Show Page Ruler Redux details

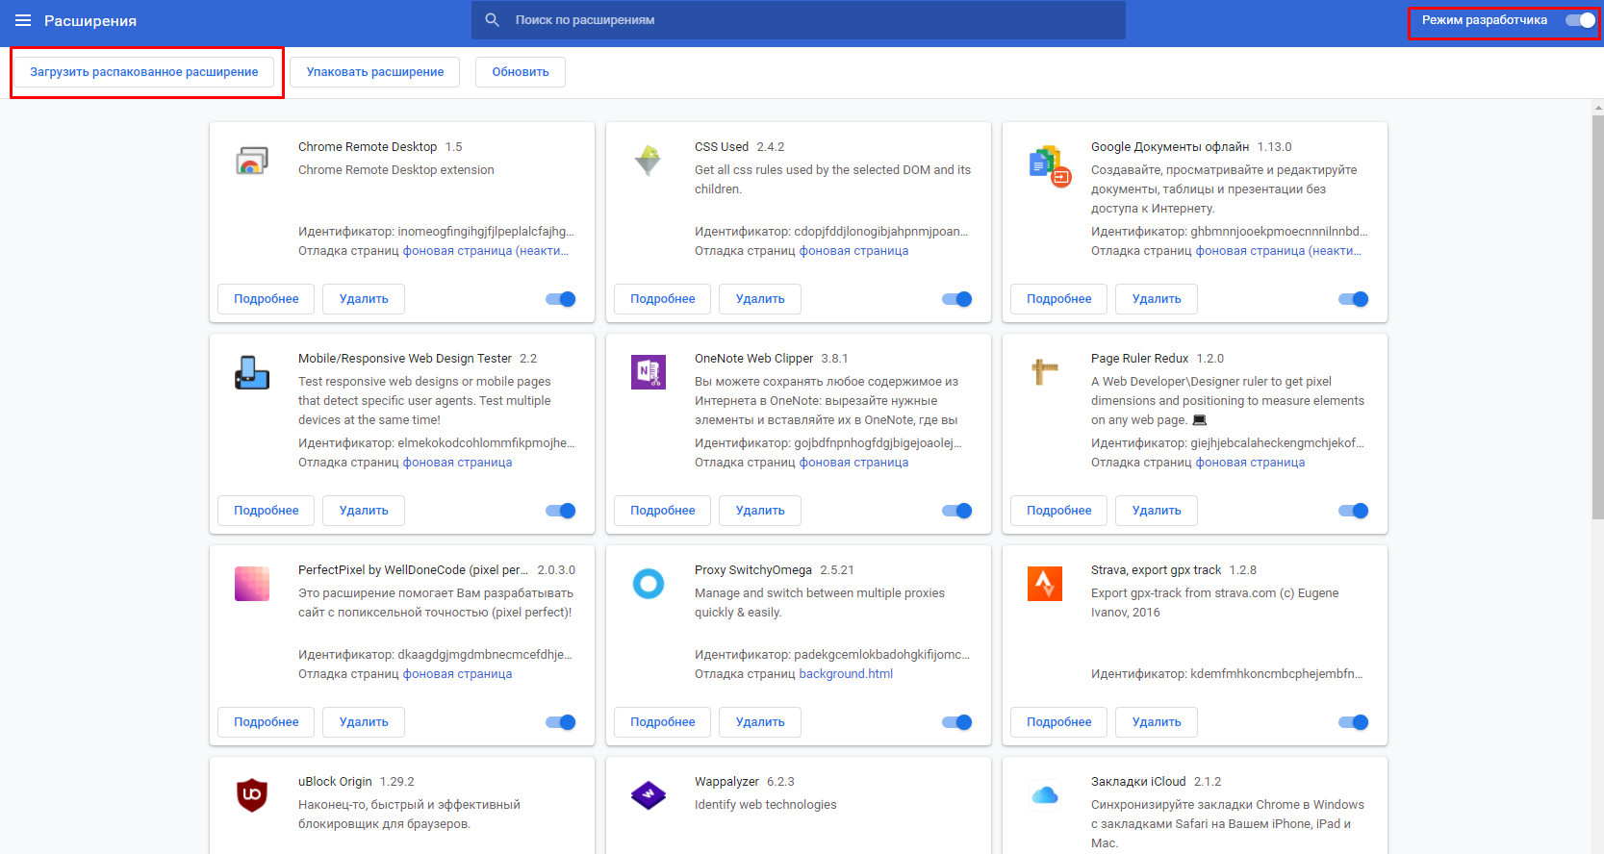click(x=1059, y=511)
